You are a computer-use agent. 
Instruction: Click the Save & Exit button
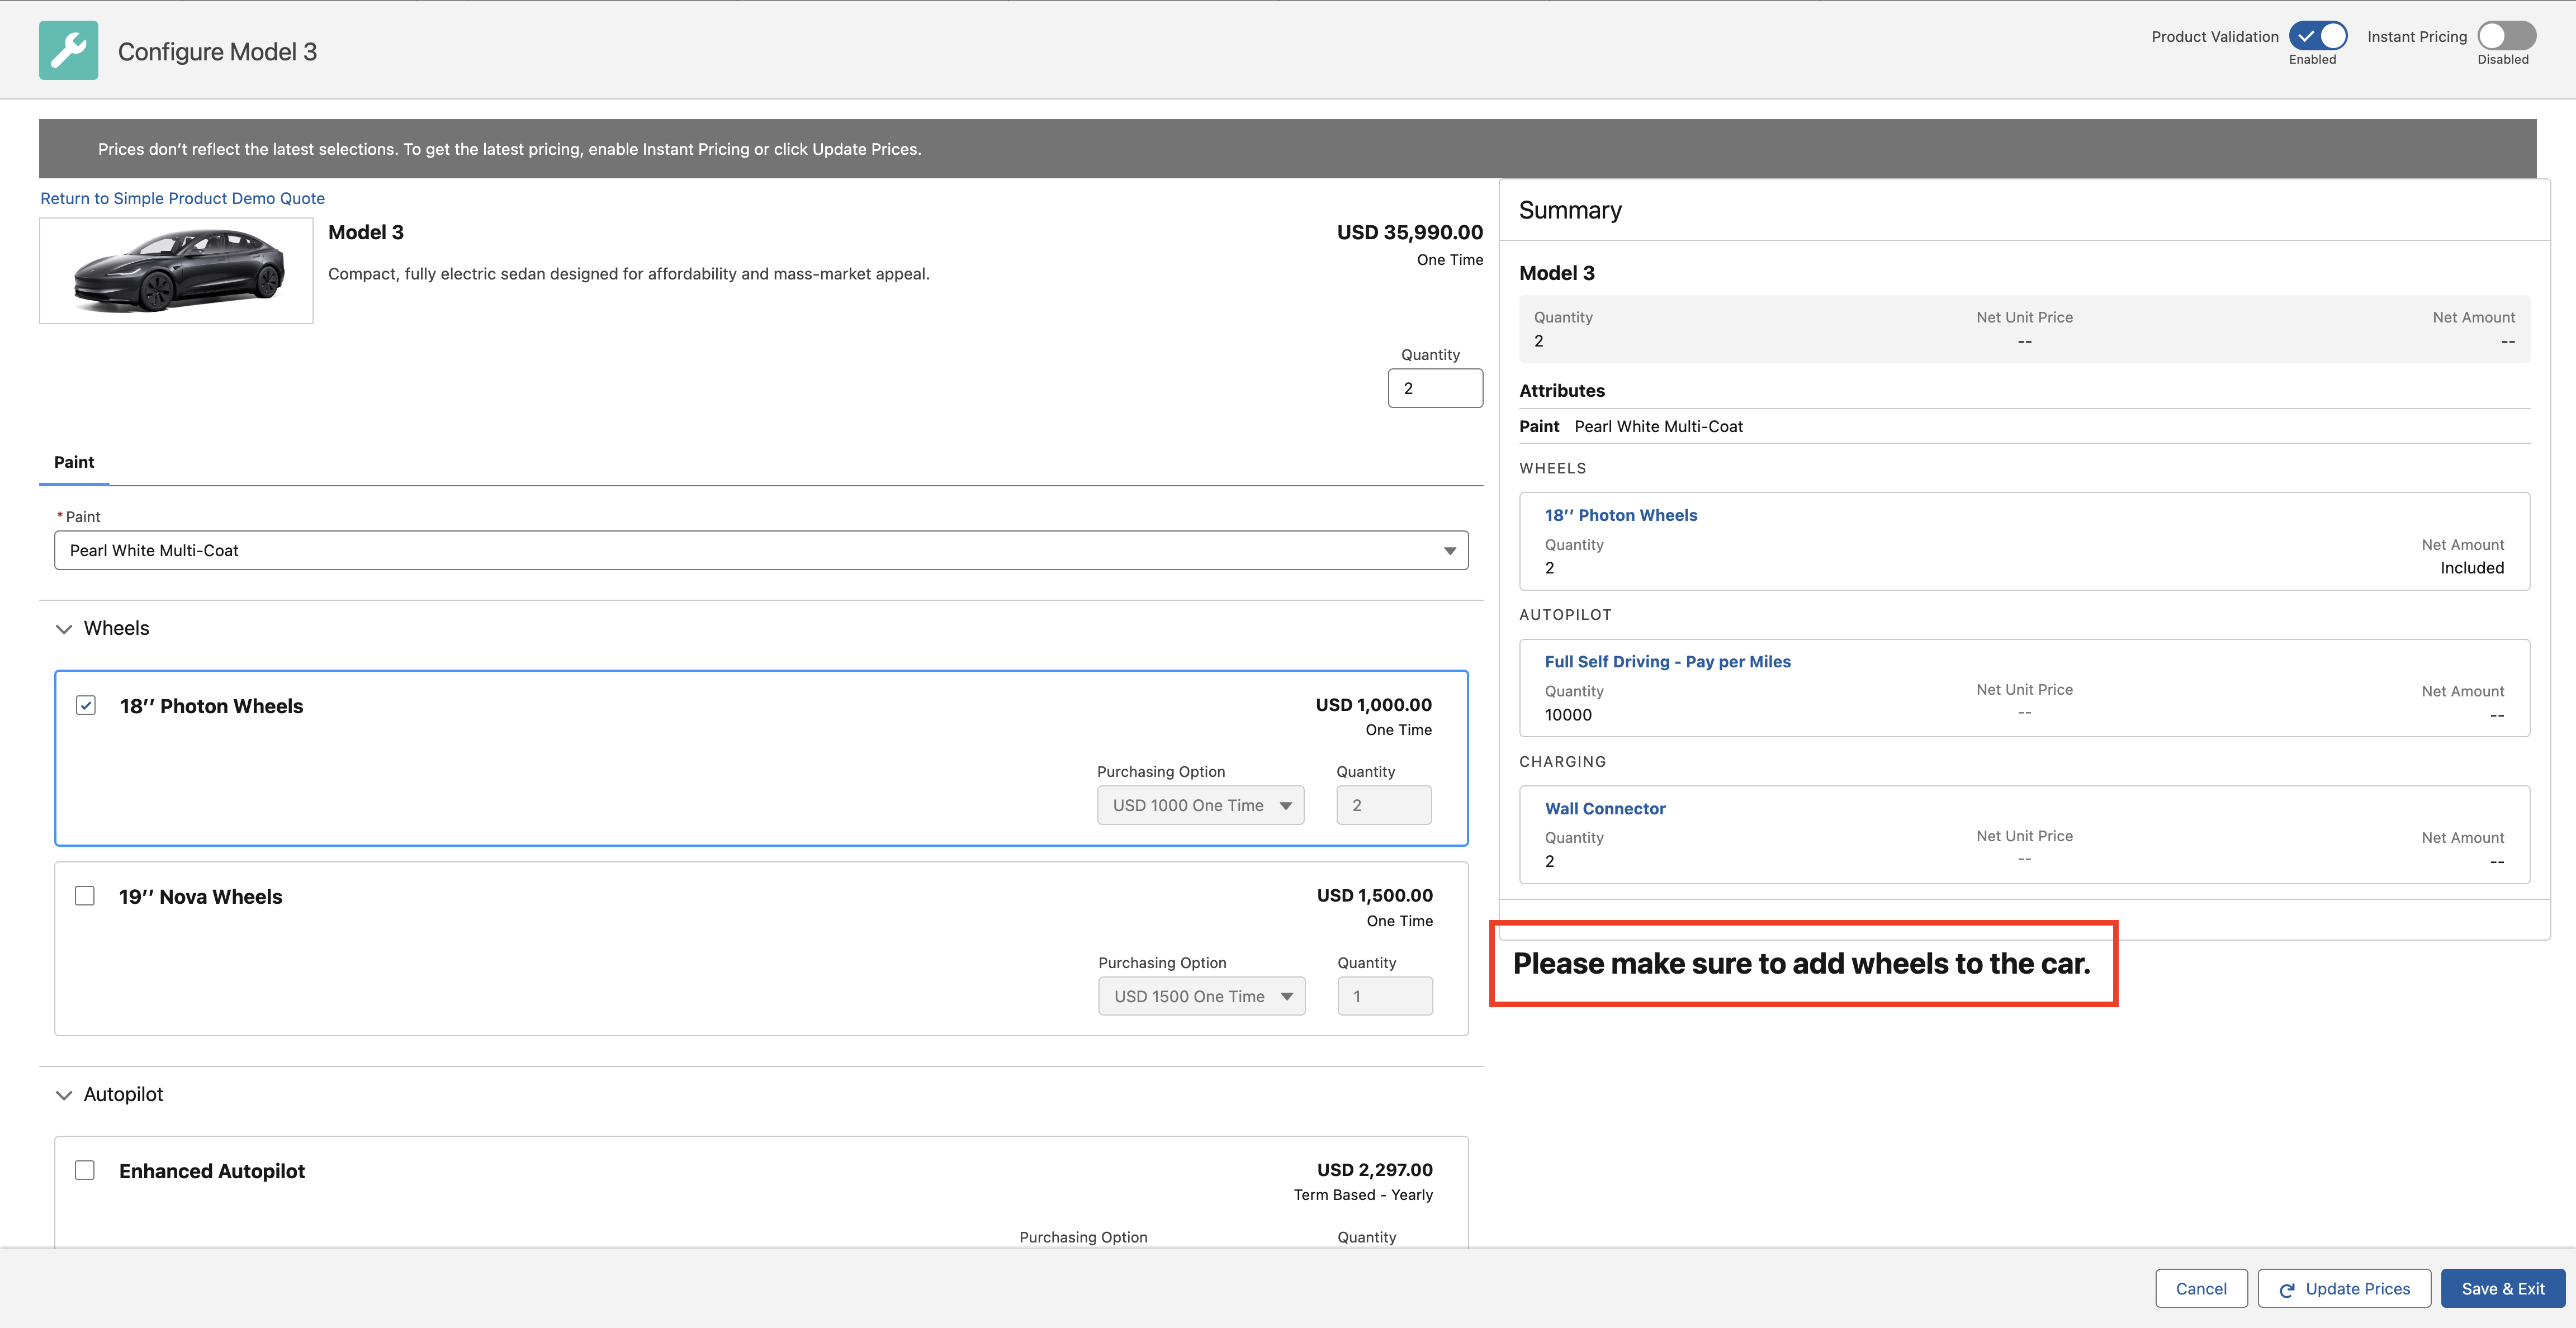point(2503,1288)
